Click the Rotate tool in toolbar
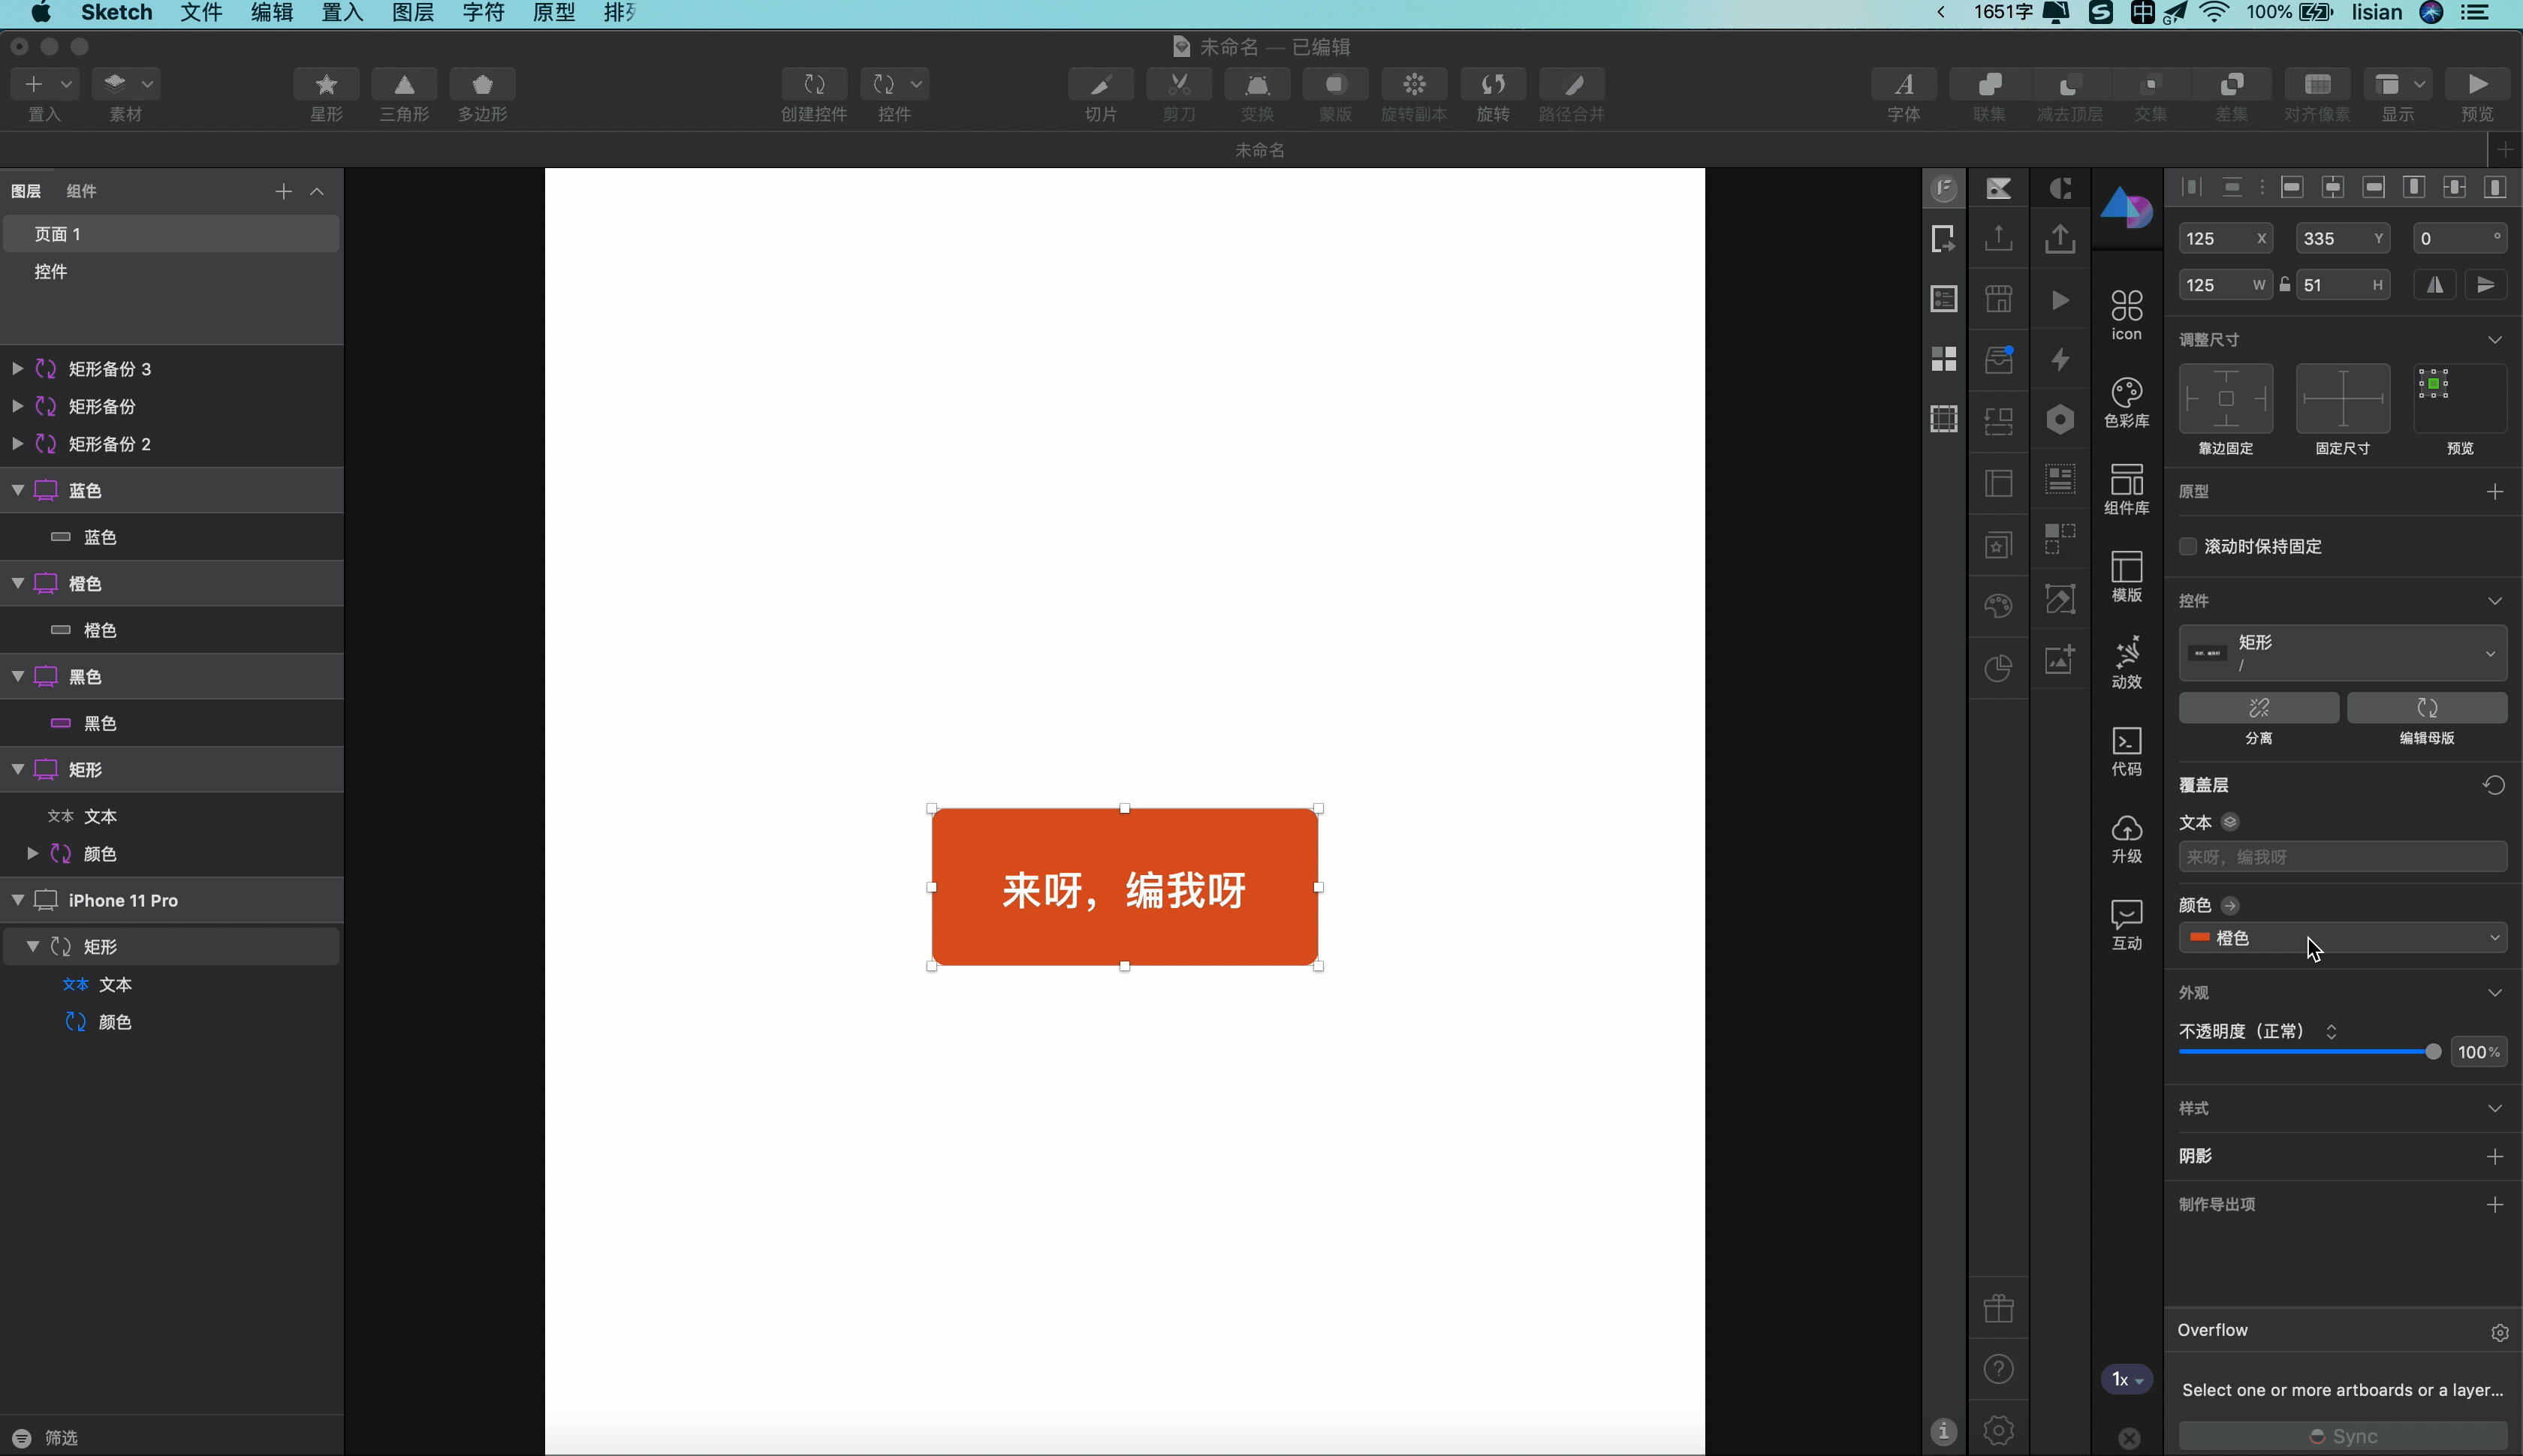Screen dimensions: 2523x1456 click(x=1493, y=85)
